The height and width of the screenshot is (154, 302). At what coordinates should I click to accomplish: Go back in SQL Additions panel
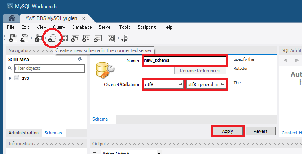[285, 60]
